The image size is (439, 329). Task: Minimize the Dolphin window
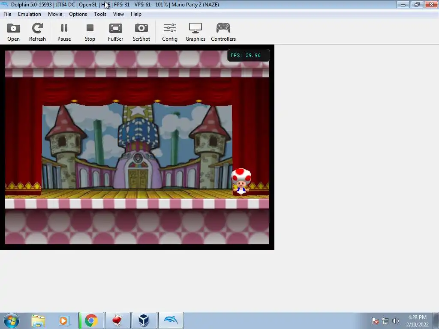pos(403,4)
